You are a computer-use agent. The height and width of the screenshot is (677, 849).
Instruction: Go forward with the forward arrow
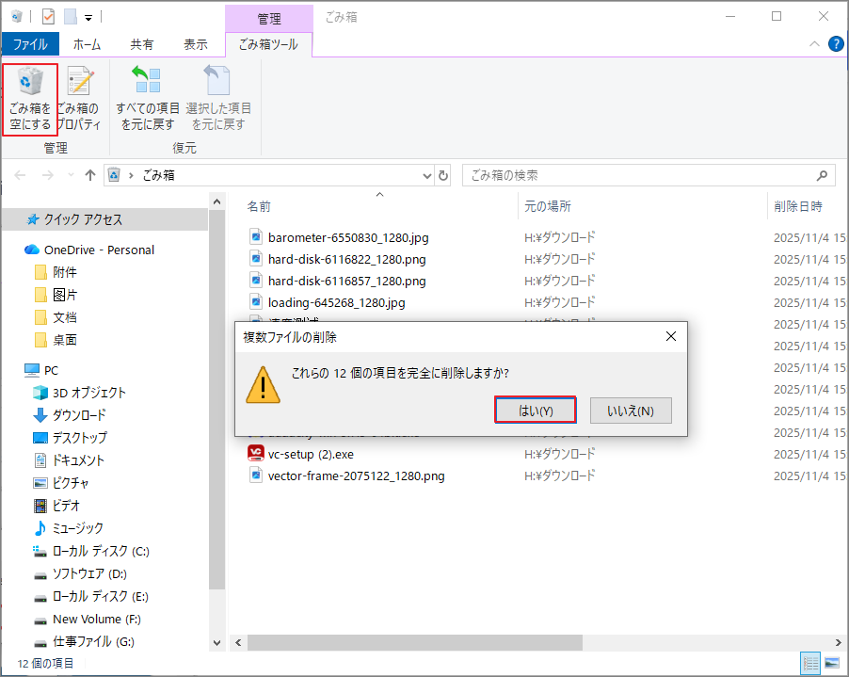coord(48,175)
